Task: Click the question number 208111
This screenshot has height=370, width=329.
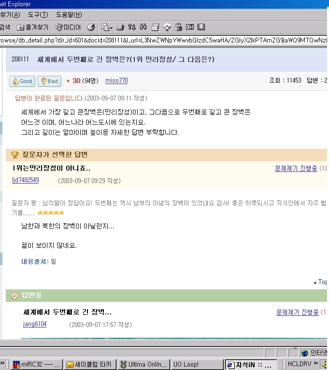Action: [x=20, y=59]
